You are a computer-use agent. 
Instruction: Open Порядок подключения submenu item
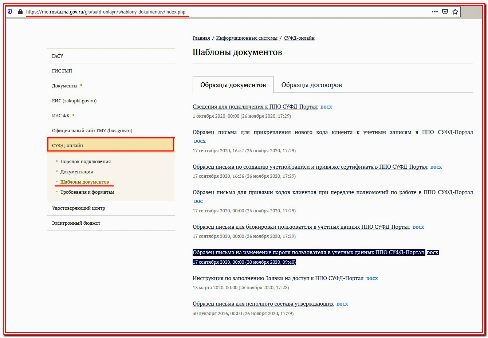pos(86,161)
